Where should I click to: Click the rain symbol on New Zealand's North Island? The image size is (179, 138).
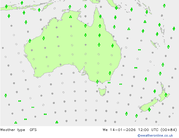click(x=166, y=95)
